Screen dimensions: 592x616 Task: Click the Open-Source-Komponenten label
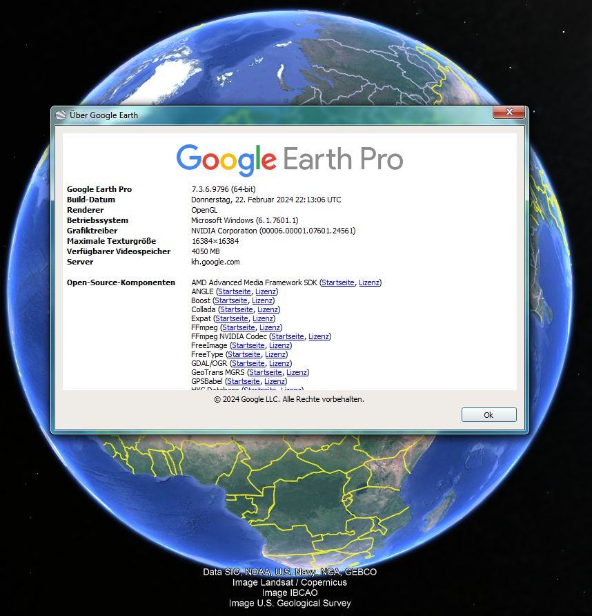[x=121, y=282]
